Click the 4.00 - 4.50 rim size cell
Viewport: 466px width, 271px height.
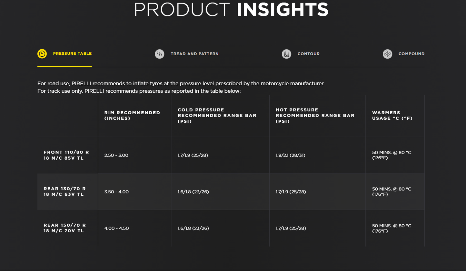[116, 228]
